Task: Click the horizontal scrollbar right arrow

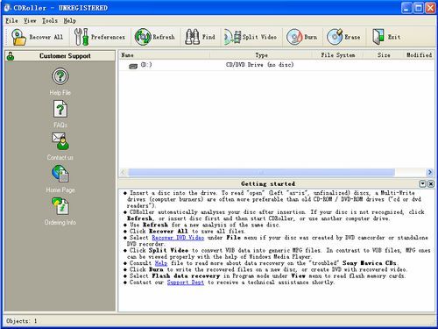Action: [429, 172]
